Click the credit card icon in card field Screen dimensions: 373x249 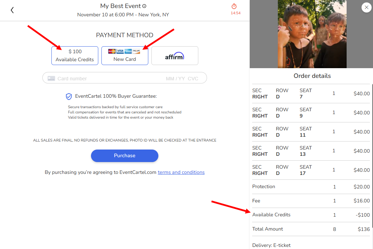coord(51,79)
